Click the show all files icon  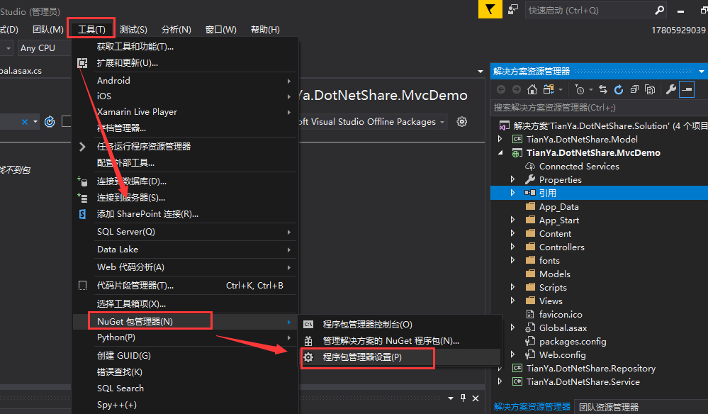pyautogui.click(x=650, y=89)
